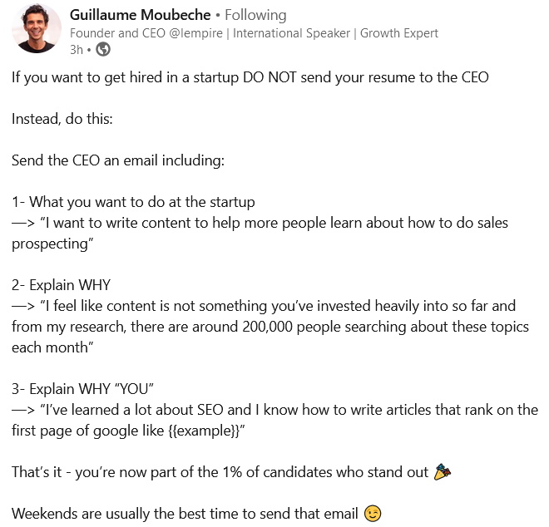
Task: Click the 3h post timestamp
Action: [77, 50]
